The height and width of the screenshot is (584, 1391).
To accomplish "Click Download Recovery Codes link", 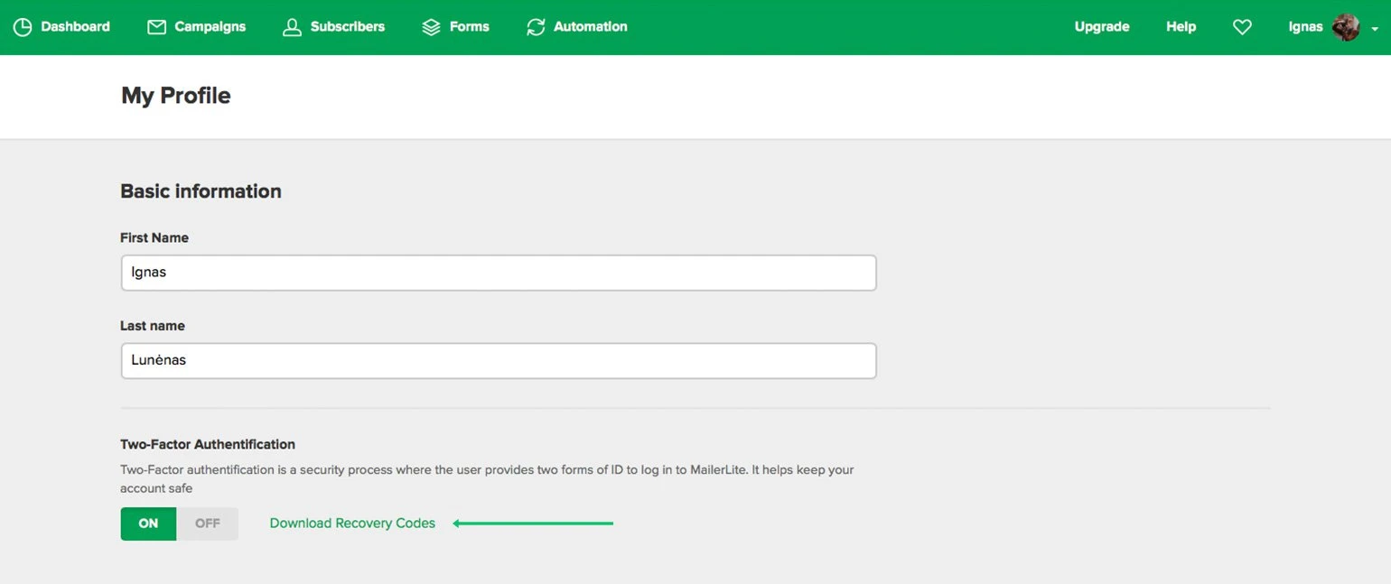I will pyautogui.click(x=352, y=524).
